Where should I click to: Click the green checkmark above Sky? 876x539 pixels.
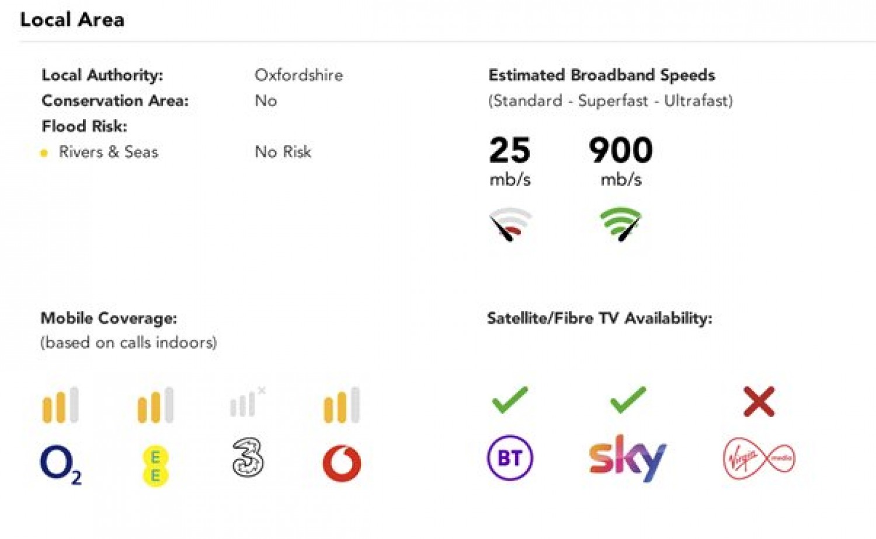pos(628,400)
